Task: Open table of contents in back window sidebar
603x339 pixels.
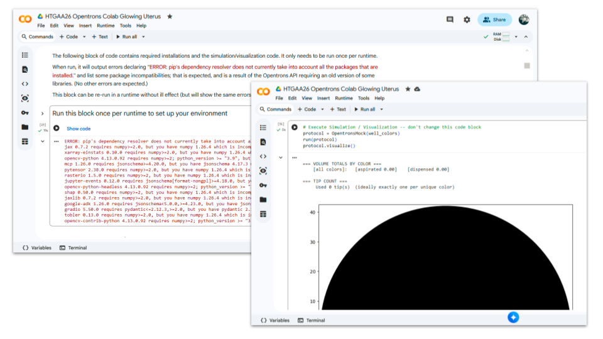Action: point(25,55)
